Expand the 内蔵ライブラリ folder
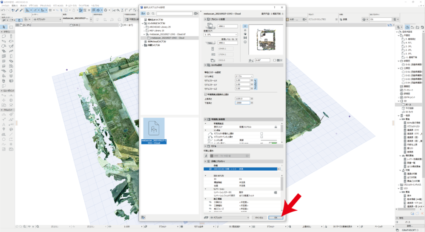425x232 pixels. (x=143, y=45)
